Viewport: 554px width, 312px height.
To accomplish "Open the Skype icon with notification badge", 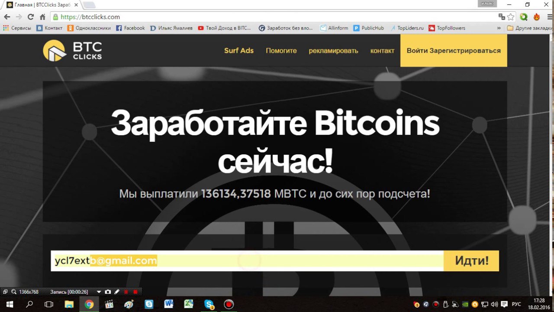I will coord(209,305).
